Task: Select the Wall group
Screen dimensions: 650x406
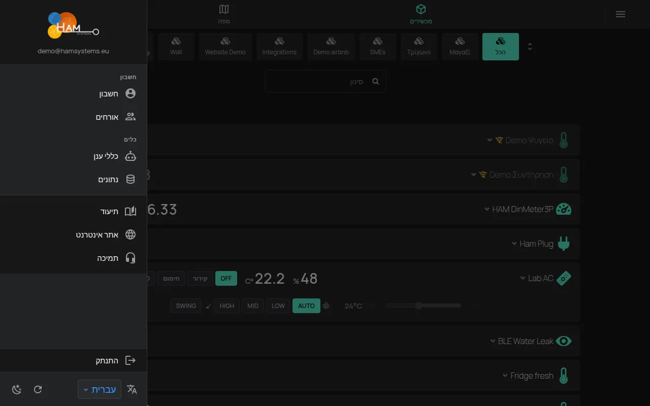Action: coord(176,47)
